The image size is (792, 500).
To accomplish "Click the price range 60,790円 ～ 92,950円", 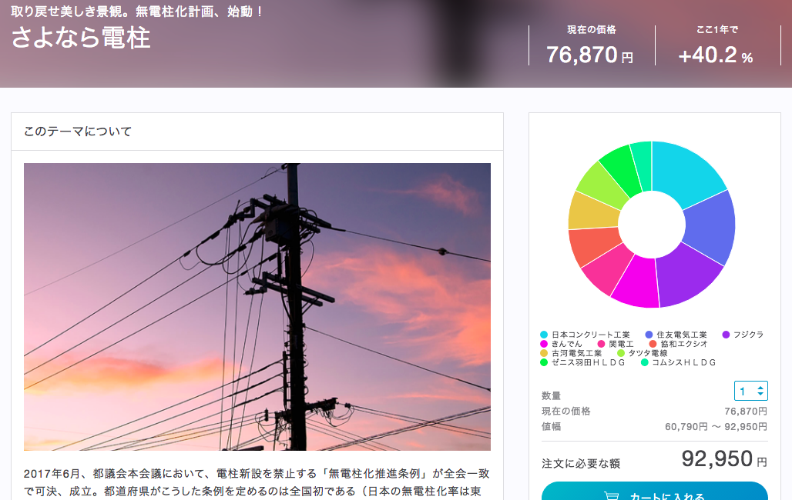I will coord(716,427).
